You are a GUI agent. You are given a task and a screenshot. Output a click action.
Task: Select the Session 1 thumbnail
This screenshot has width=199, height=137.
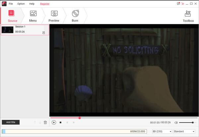pyautogui.click(x=7, y=30)
